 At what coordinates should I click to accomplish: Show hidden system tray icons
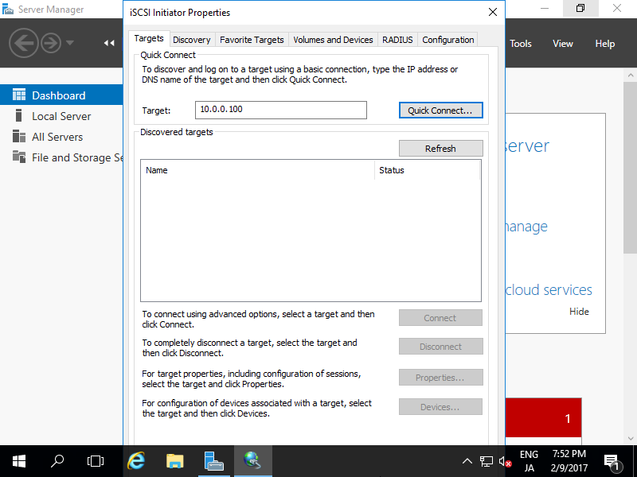coord(467,461)
